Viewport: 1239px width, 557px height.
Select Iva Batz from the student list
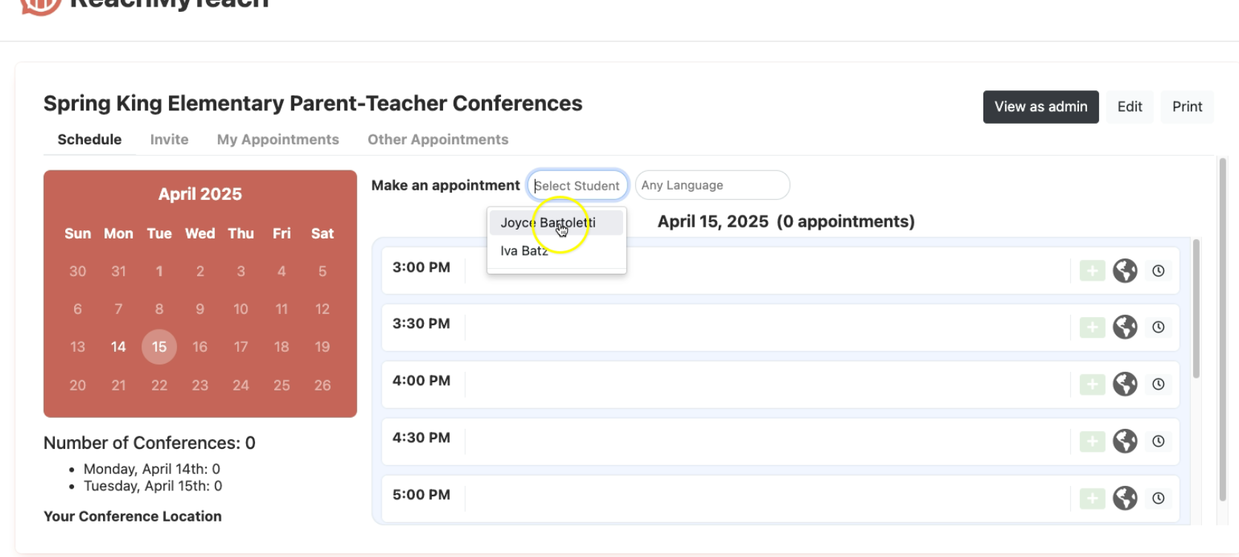click(524, 251)
